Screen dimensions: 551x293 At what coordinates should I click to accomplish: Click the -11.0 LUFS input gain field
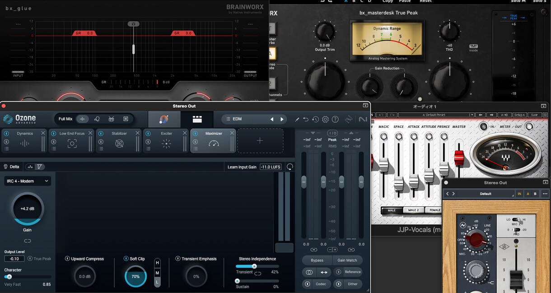click(x=271, y=167)
